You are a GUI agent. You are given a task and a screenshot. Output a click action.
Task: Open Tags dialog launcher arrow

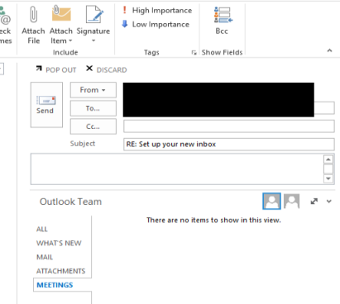coord(194,52)
